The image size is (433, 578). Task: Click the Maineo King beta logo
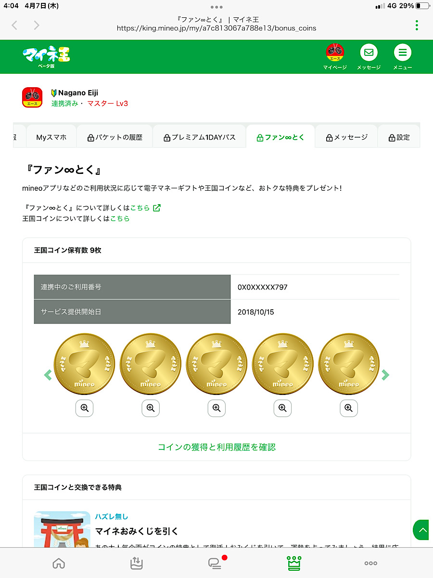coord(46,56)
